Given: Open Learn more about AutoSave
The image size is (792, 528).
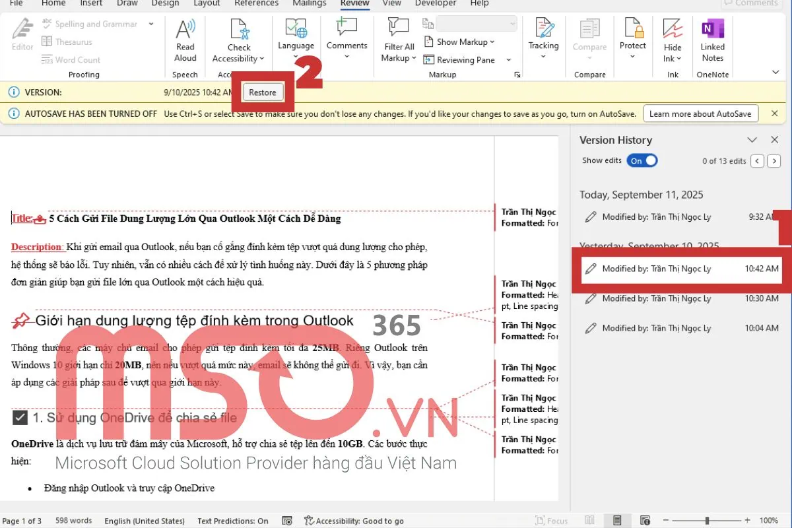Looking at the screenshot, I should pyautogui.click(x=700, y=114).
